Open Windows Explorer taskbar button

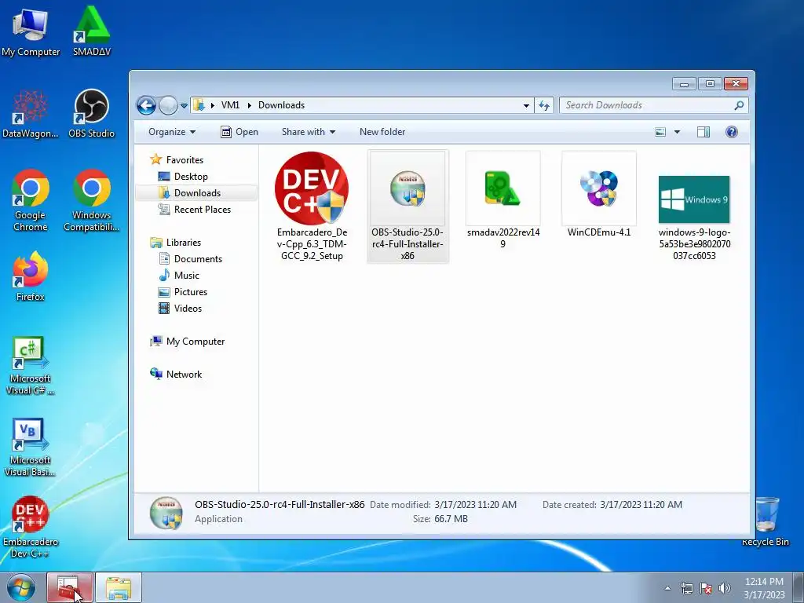[x=119, y=587]
